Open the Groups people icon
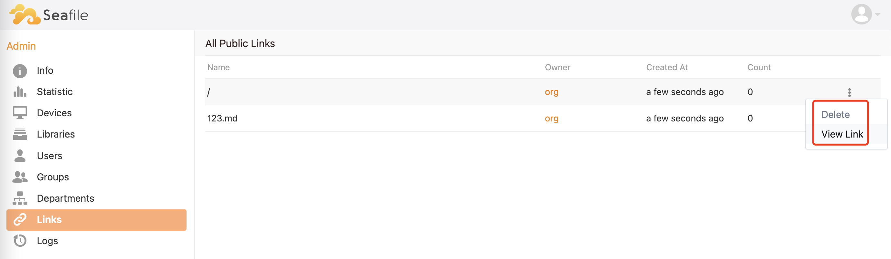891x259 pixels. click(x=20, y=177)
